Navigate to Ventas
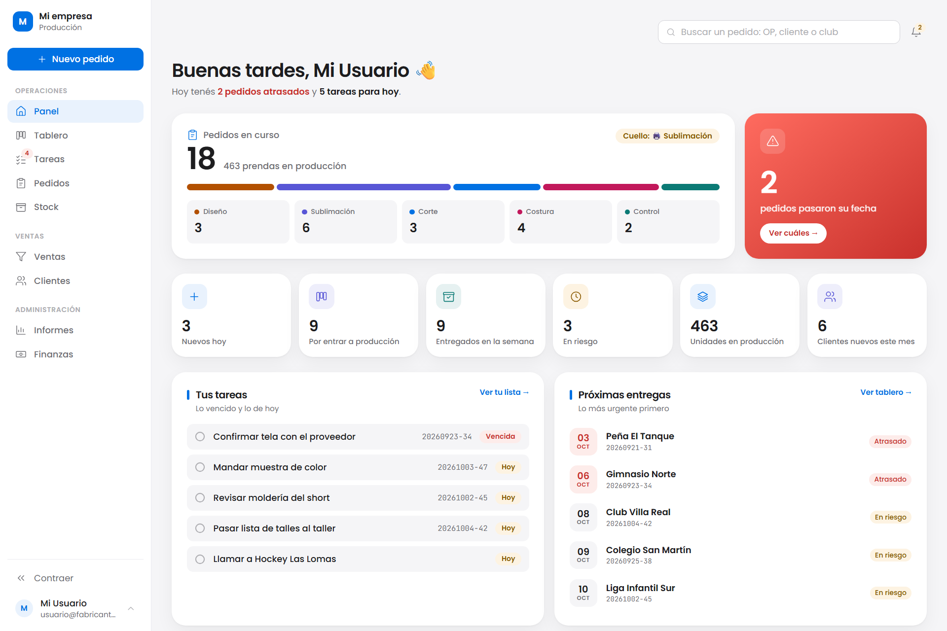This screenshot has width=947, height=631. click(75, 257)
